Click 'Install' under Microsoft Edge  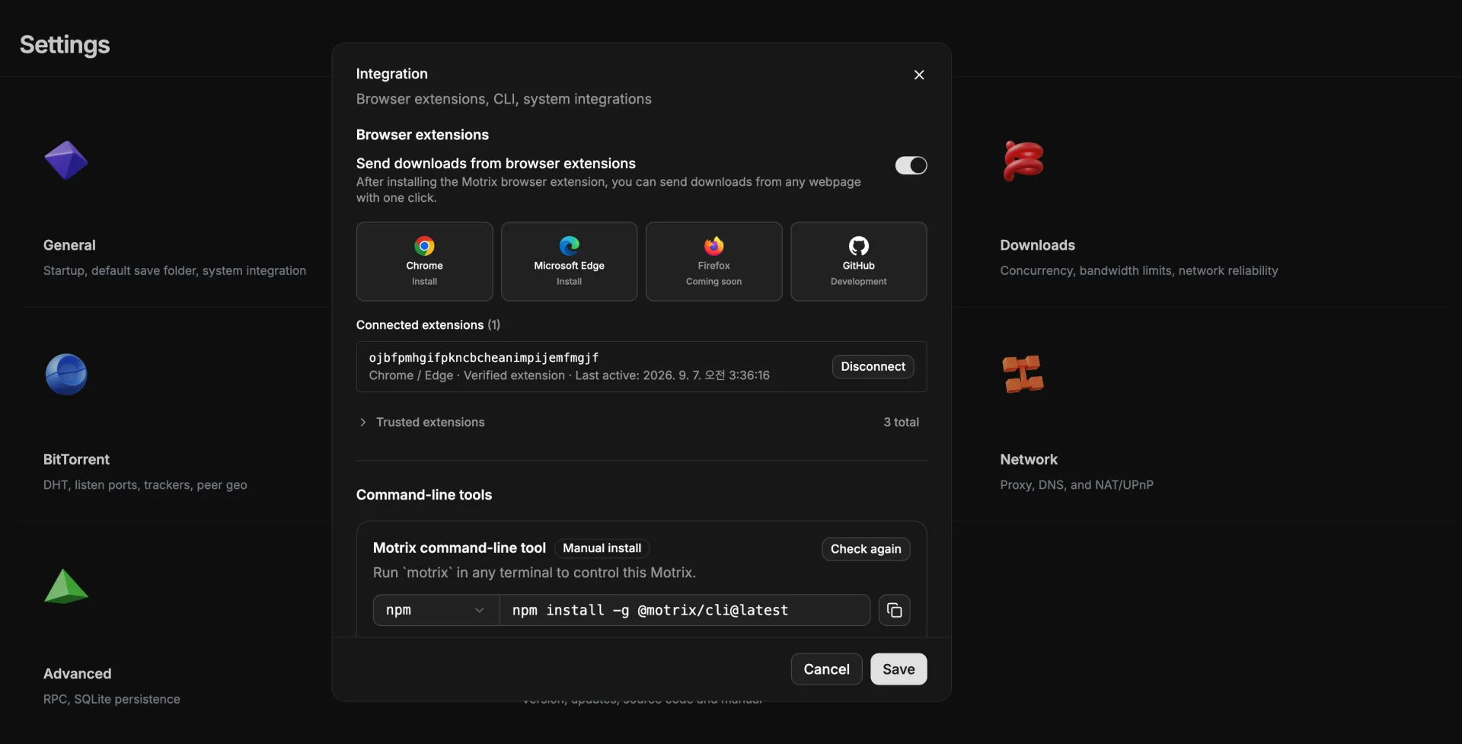pos(569,282)
